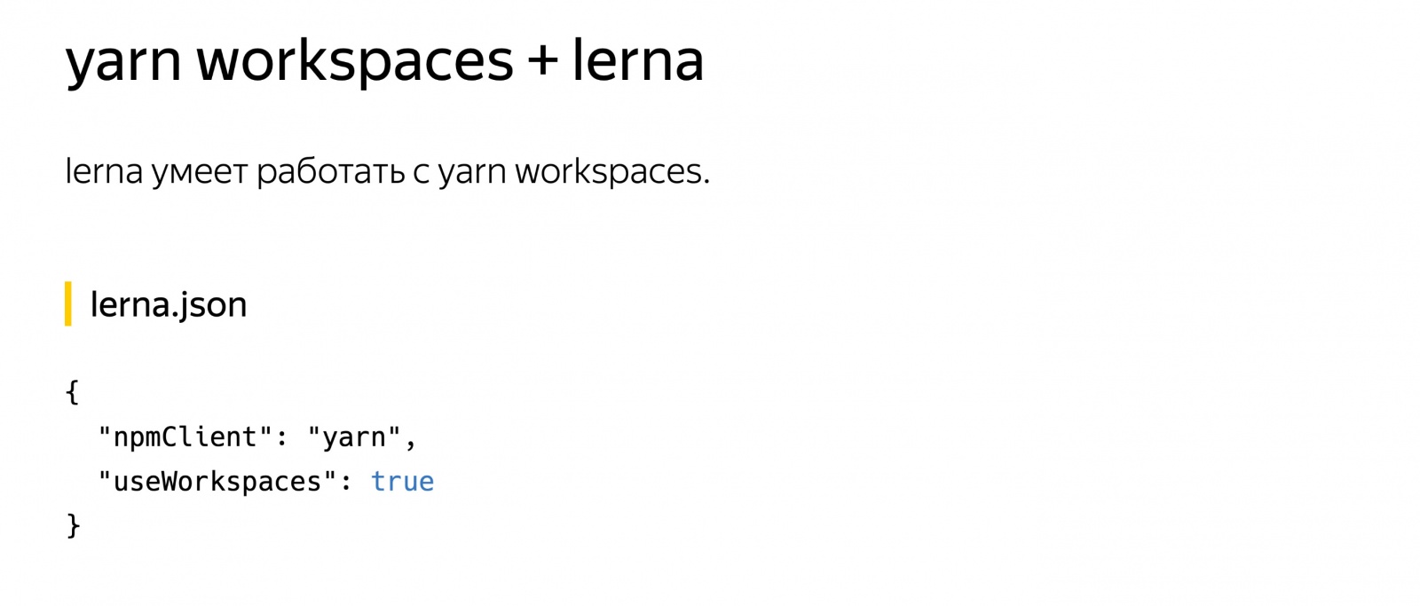Image resolution: width=1420 pixels, height=606 pixels.
Task: Click the blue true value in the code
Action: click(402, 482)
